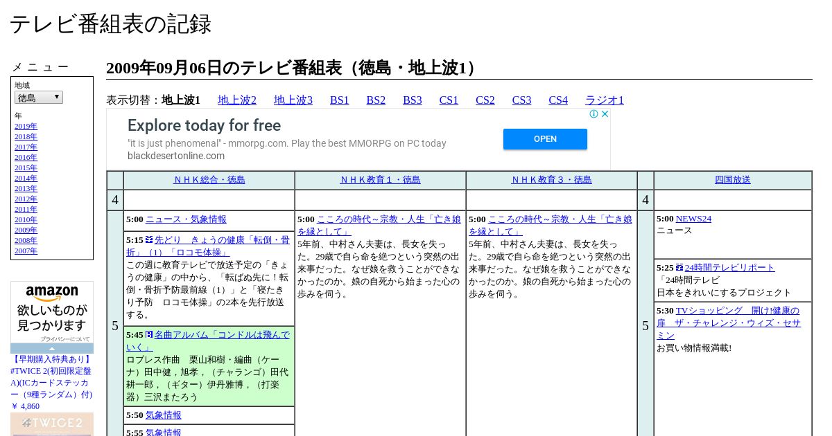Screen dimensions: 832x436
Task: Open the 5:55 気象情報 program
Action: click(x=164, y=432)
